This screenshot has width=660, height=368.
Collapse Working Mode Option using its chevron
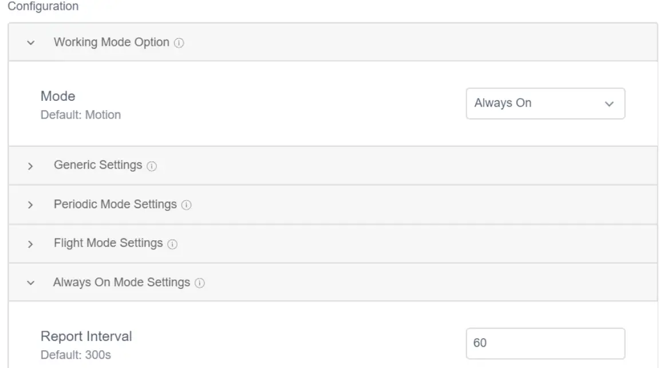point(31,43)
